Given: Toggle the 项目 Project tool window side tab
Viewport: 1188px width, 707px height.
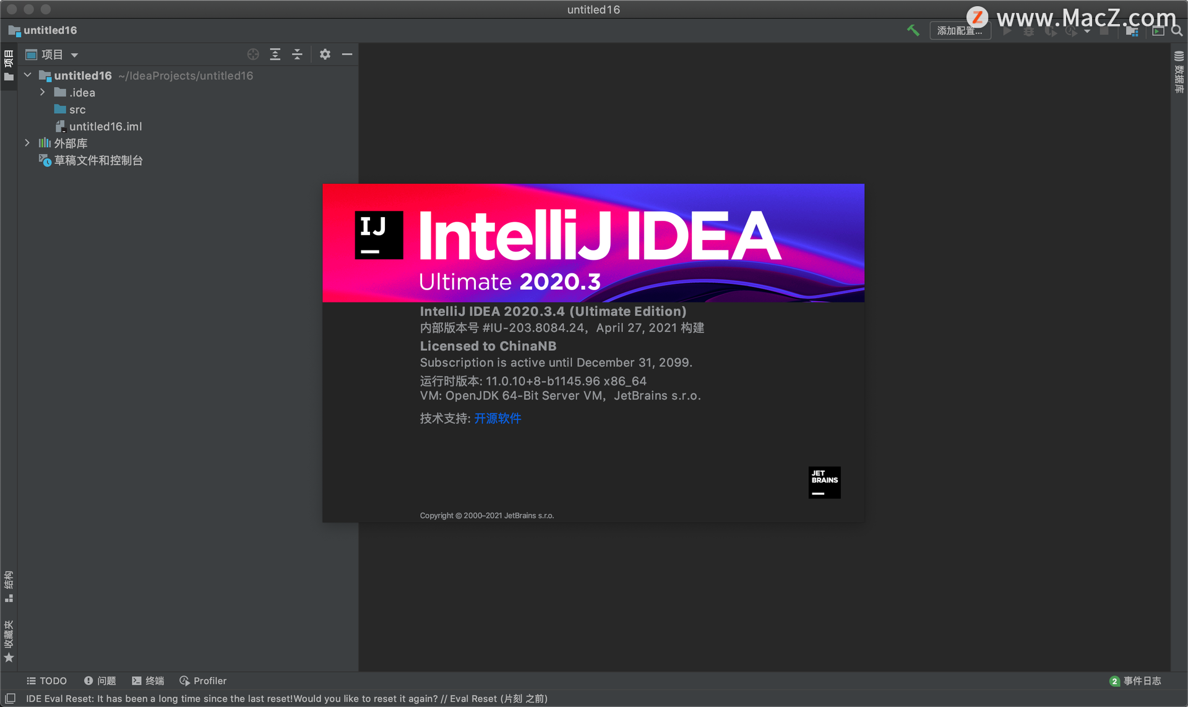Looking at the screenshot, I should coord(9,66).
